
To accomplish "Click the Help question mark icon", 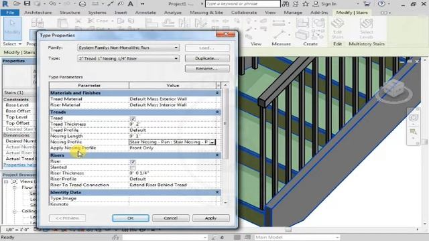I will (x=381, y=4).
